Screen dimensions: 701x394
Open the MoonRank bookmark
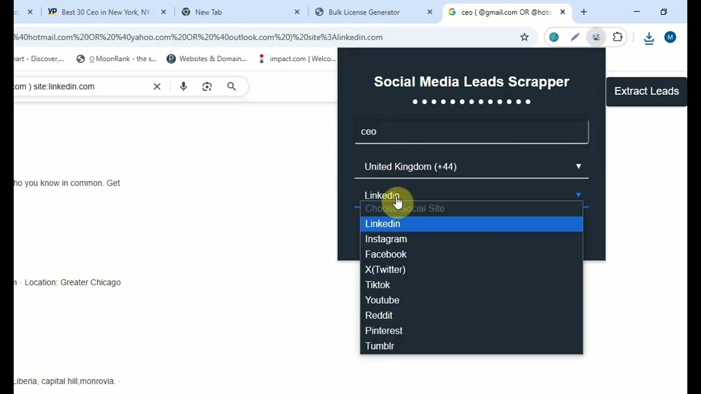116,59
